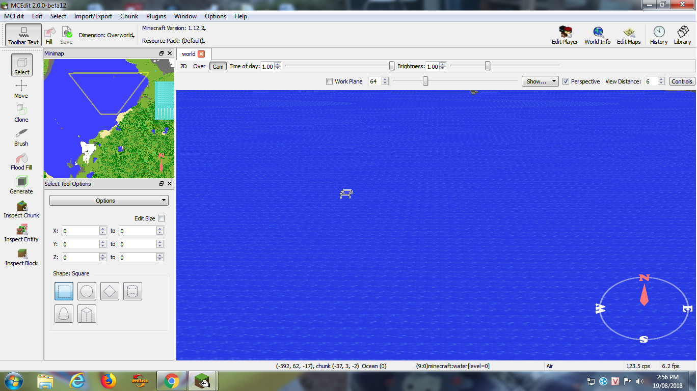The height and width of the screenshot is (391, 697).
Task: Pick the Brush tool
Action: pos(21,137)
